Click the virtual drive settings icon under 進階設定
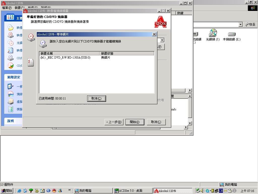 (x=11, y=102)
